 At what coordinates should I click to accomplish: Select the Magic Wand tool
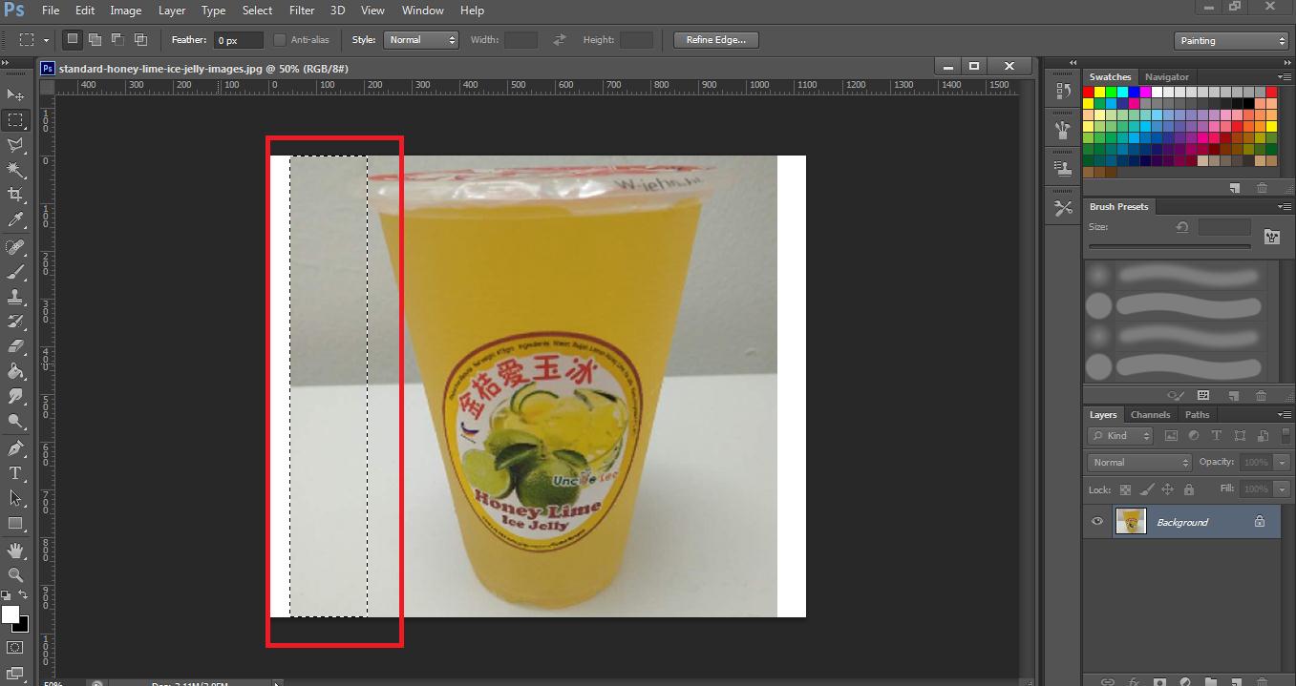(15, 170)
